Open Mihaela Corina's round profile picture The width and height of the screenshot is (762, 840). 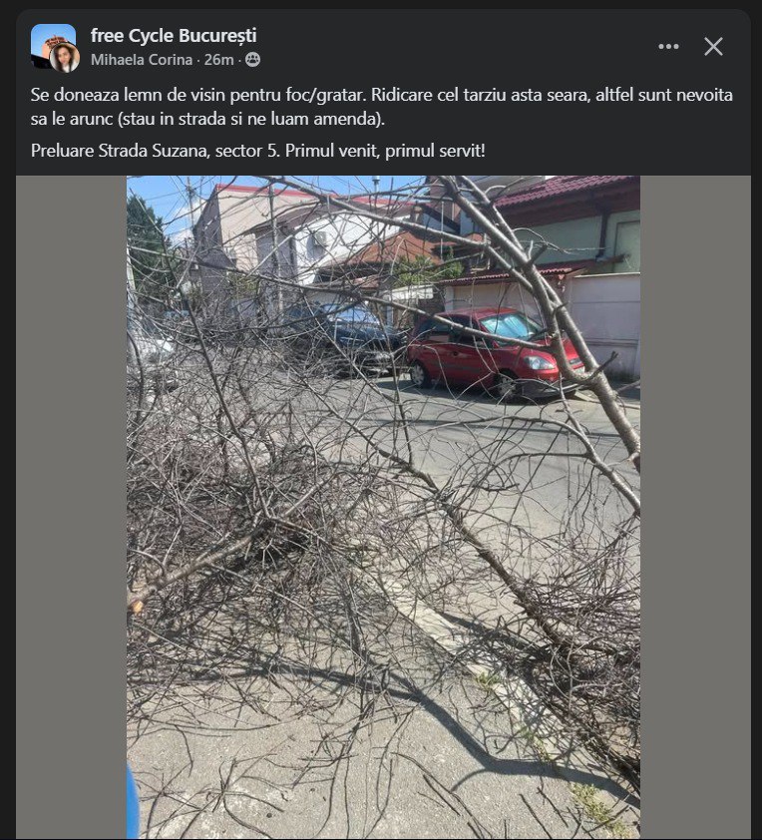65,57
